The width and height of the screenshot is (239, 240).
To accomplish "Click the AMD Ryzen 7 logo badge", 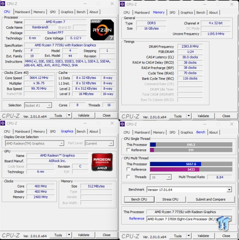I will click(102, 30).
